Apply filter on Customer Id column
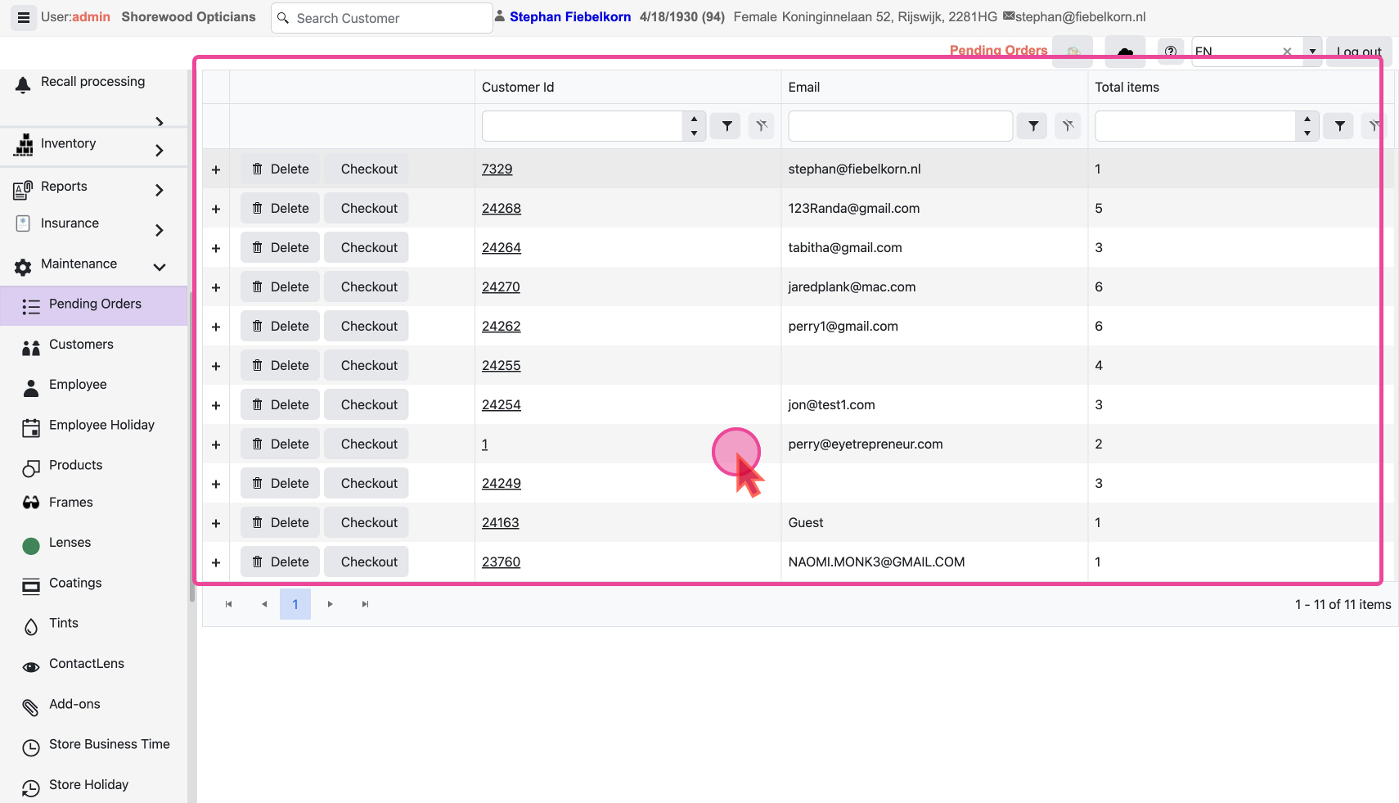 pos(726,126)
